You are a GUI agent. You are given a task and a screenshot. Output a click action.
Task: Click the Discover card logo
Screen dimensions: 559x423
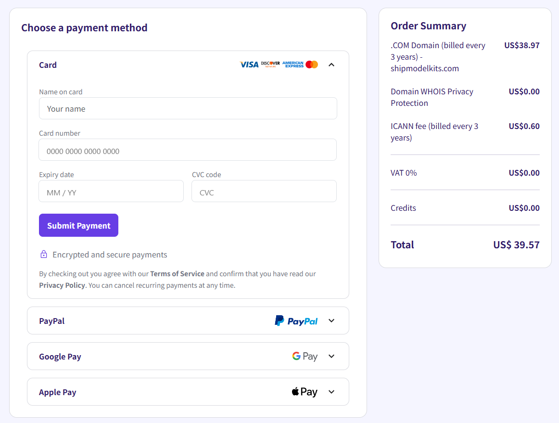(x=270, y=64)
